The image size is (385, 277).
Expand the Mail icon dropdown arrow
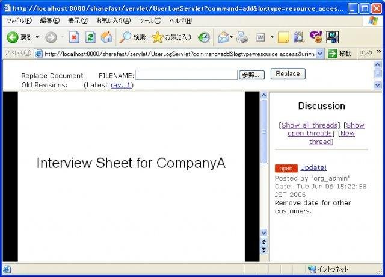[x=231, y=37]
